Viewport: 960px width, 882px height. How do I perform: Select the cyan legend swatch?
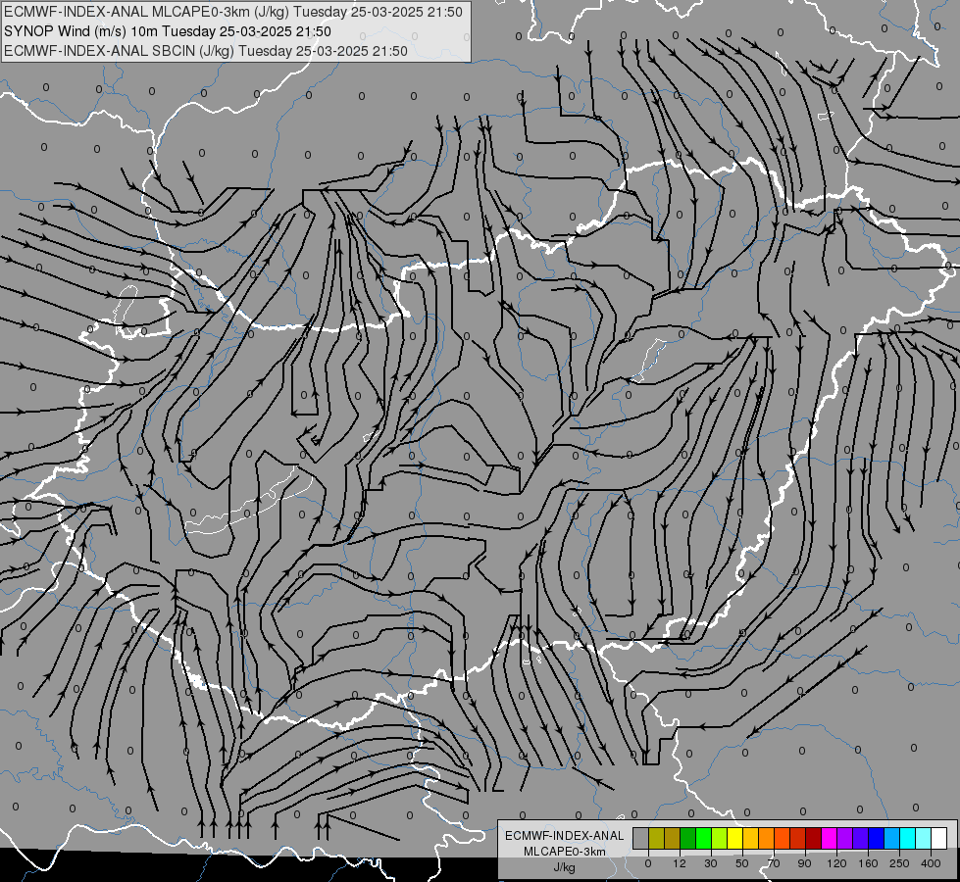point(907,838)
